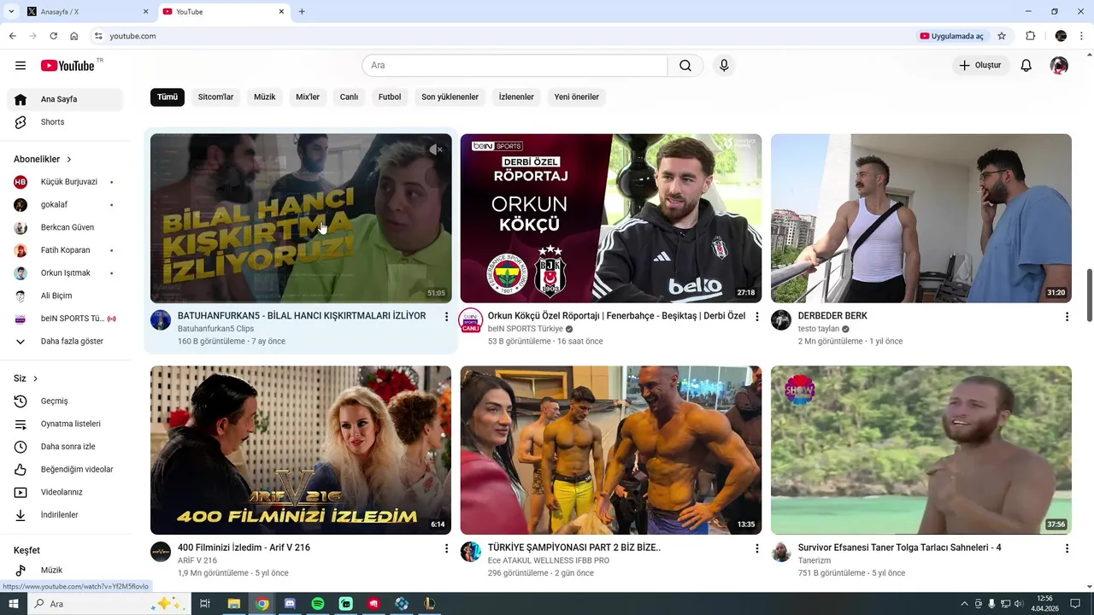
Task: Open gokalaf subscription channel
Action: click(65, 205)
